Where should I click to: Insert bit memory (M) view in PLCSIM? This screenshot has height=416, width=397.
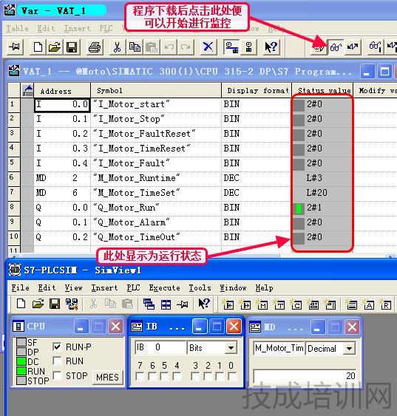(x=262, y=305)
